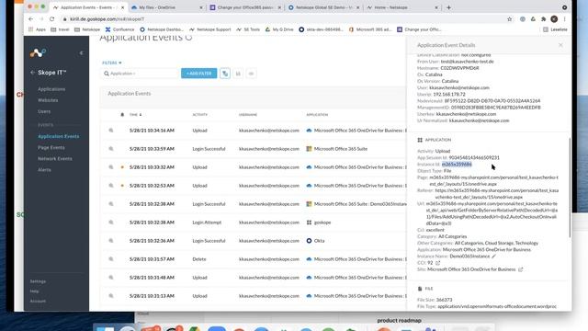Click Delete activity in 10:31:57 row
Screen dimensions: 588x331
pyautogui.click(x=199, y=259)
